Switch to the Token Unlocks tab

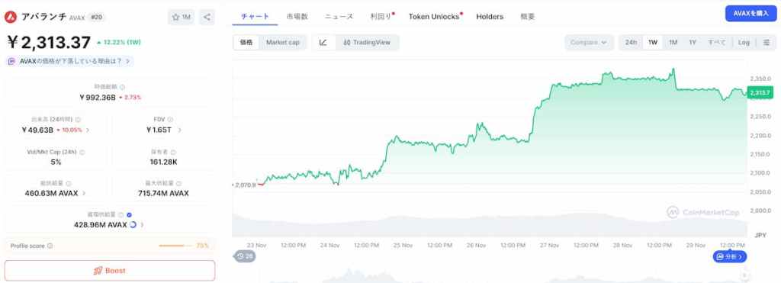click(x=434, y=17)
